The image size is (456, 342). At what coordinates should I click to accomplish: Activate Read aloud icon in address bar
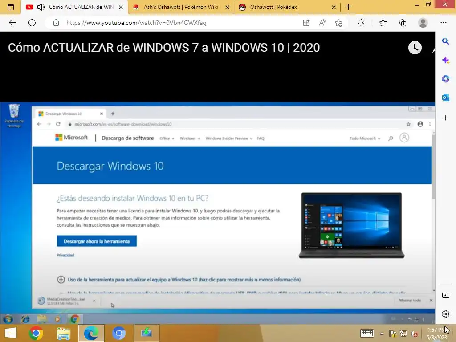click(322, 23)
